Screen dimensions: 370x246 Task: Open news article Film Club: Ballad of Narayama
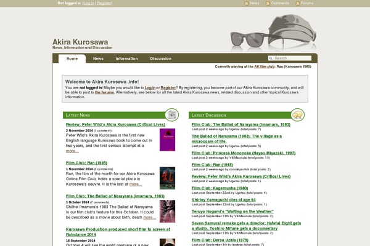click(115, 196)
